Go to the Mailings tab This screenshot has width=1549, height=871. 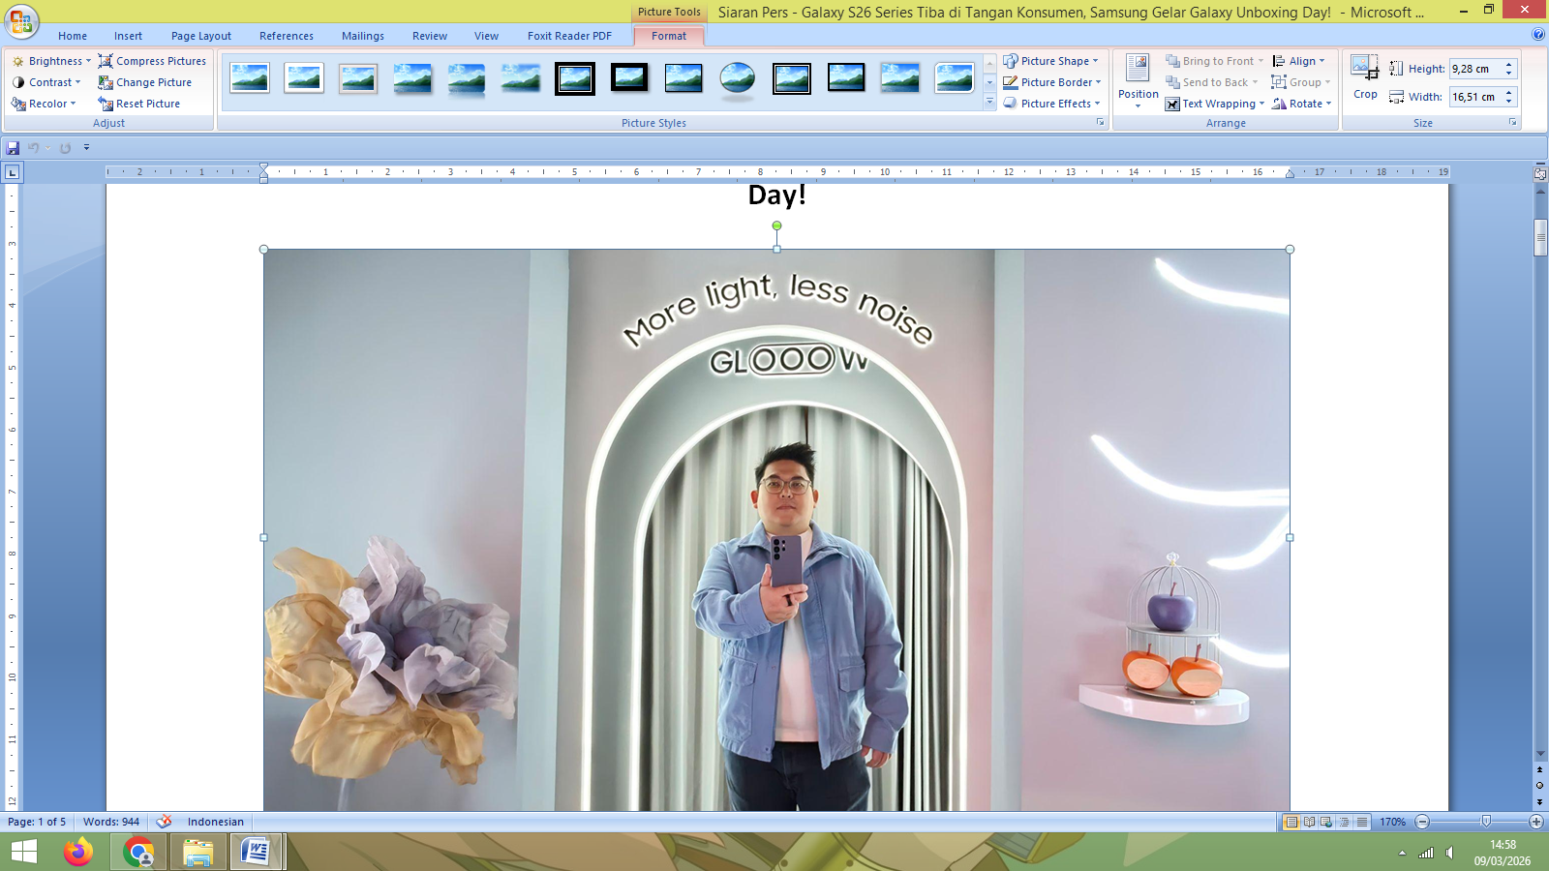363,36
